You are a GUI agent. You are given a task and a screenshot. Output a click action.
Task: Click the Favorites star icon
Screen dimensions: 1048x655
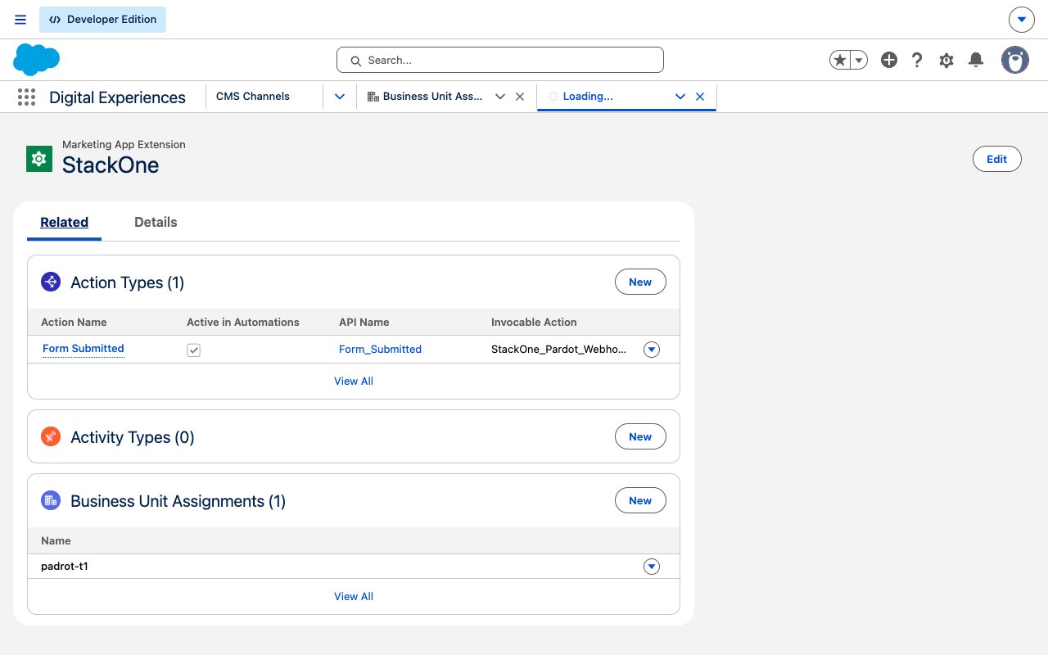pyautogui.click(x=839, y=60)
